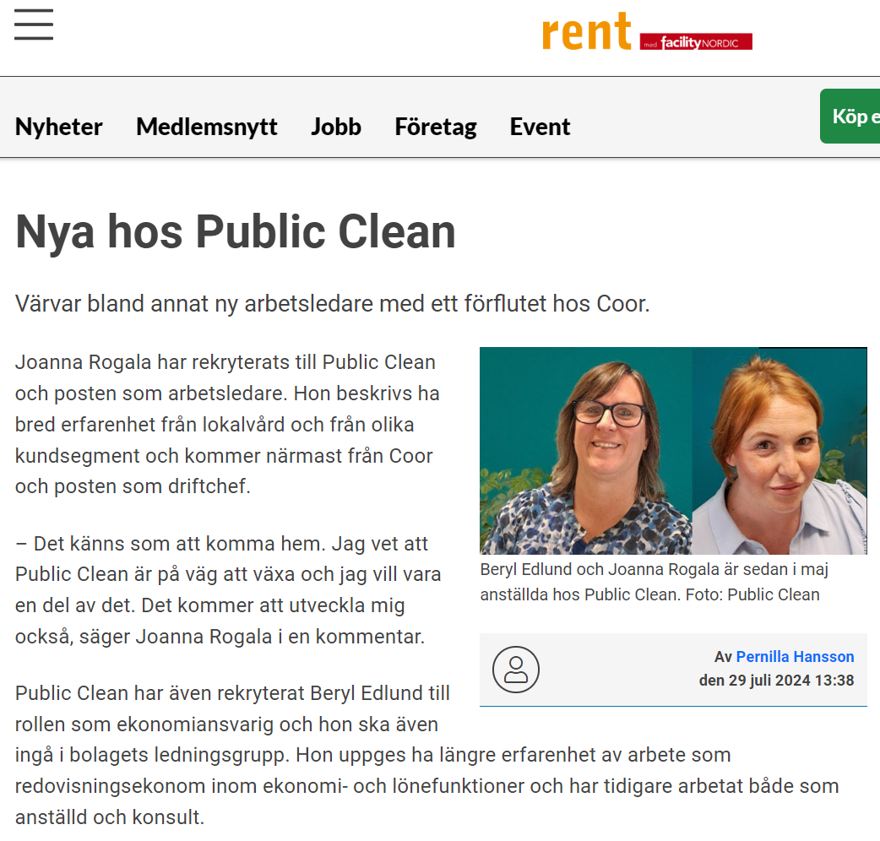The height and width of the screenshot is (841, 880).
Task: Open the Medlemsnytt menu item
Action: pos(207,127)
